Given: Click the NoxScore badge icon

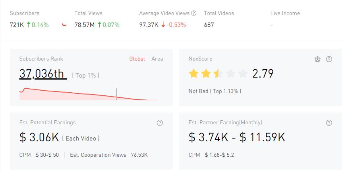Looking at the screenshot, I should 317,59.
